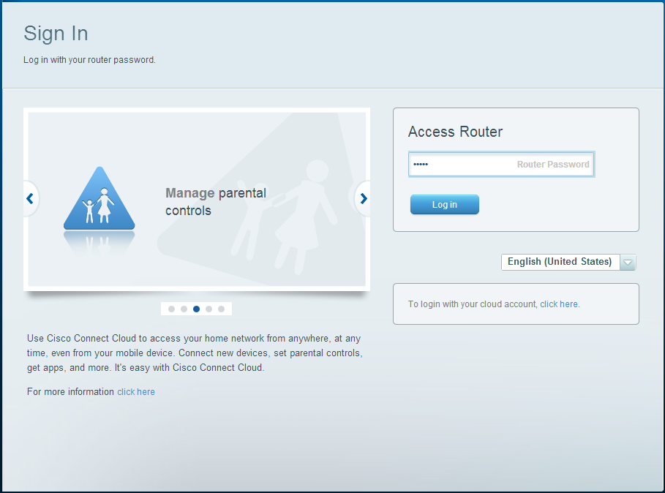Screen dimensions: 665x493
Task: Click the Cisco Connect Cloud description paragraph
Action: click(x=195, y=353)
